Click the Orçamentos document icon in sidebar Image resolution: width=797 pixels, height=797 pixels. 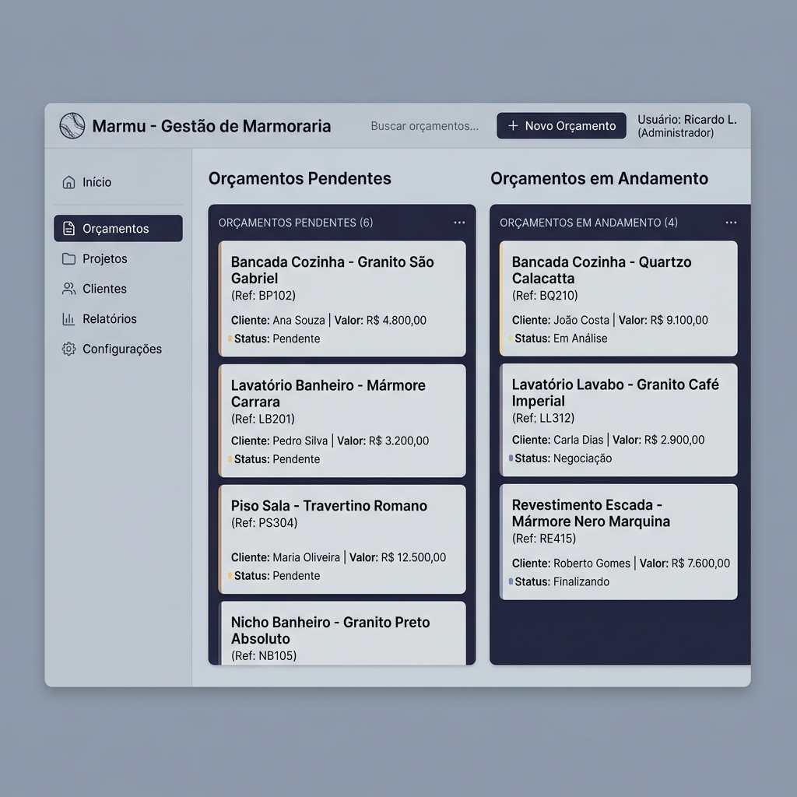[x=68, y=229]
